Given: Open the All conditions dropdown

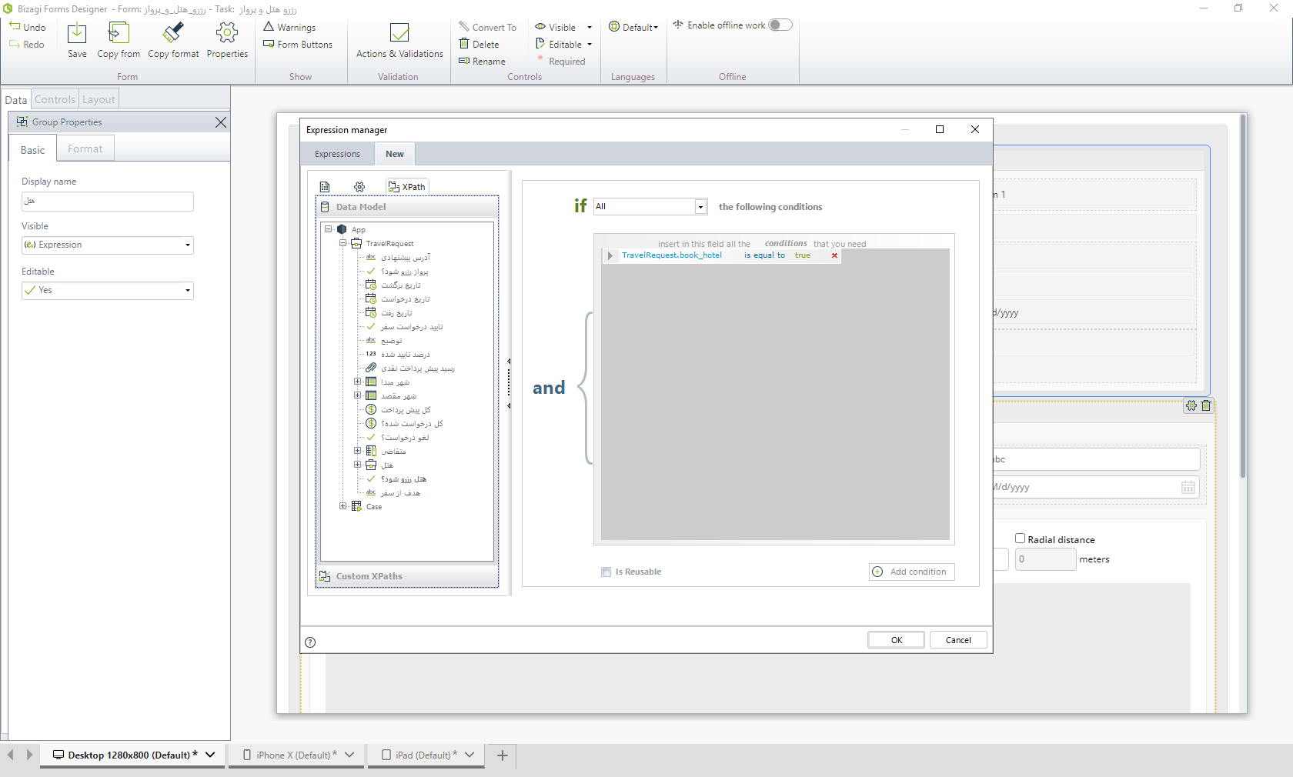Looking at the screenshot, I should pyautogui.click(x=650, y=207).
